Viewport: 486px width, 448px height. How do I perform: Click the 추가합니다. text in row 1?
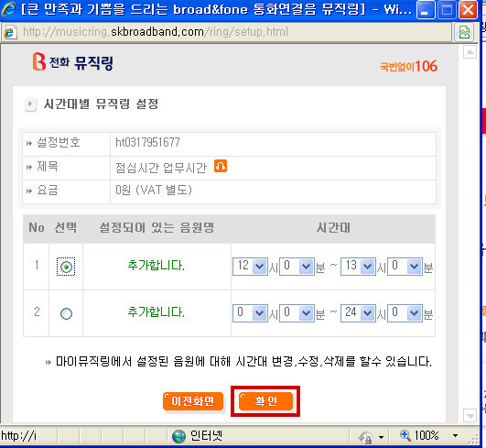coord(157,266)
